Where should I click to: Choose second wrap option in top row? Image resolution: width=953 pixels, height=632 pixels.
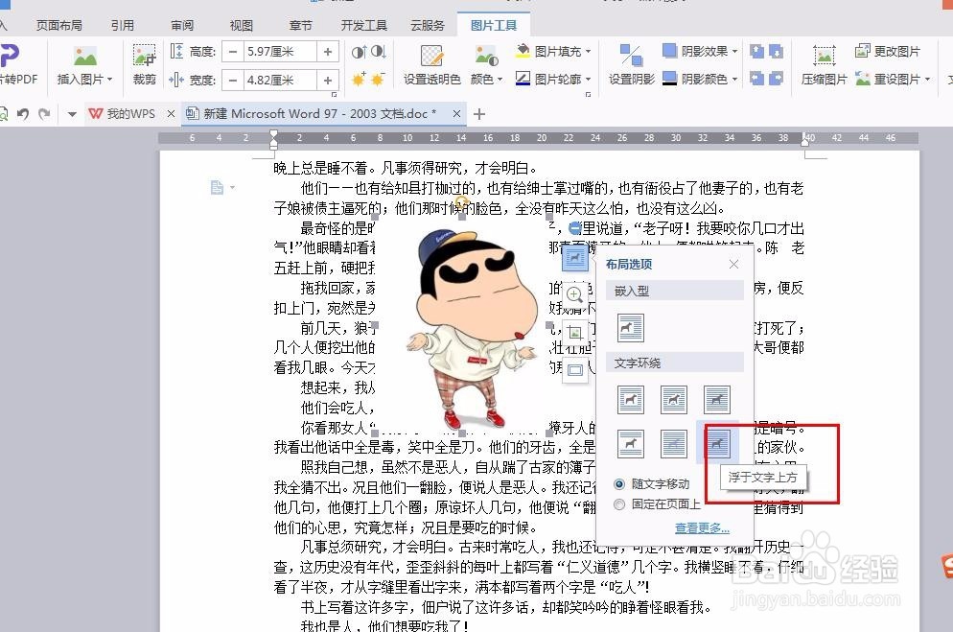pyautogui.click(x=673, y=400)
